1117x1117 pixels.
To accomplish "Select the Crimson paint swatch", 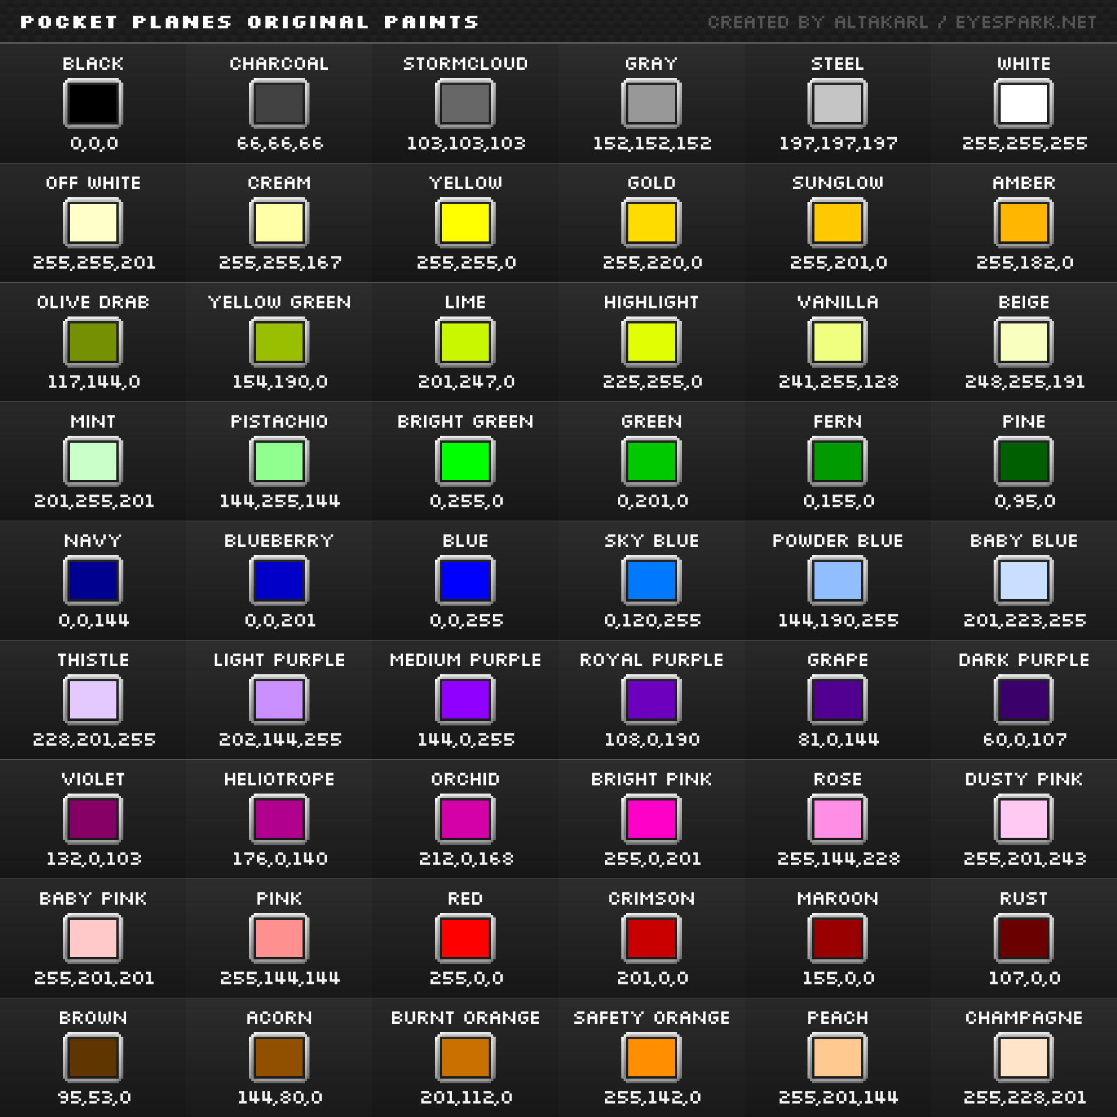I will click(650, 940).
